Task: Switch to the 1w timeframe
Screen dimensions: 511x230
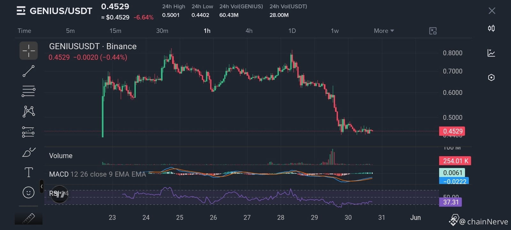Action: pyautogui.click(x=335, y=31)
